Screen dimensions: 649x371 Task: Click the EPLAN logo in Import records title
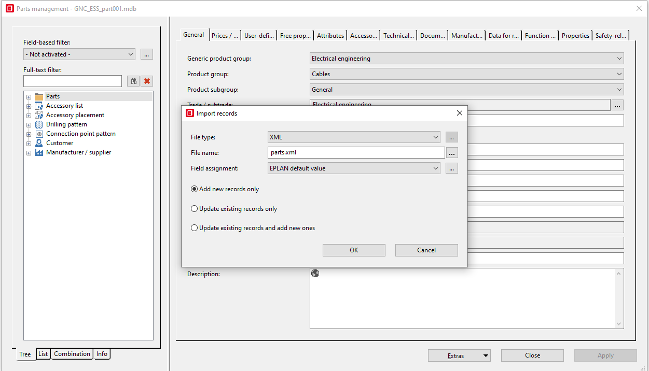tap(190, 113)
